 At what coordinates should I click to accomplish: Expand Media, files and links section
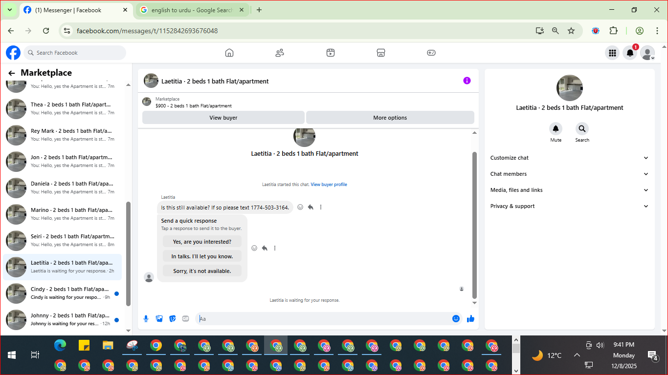pyautogui.click(x=570, y=190)
